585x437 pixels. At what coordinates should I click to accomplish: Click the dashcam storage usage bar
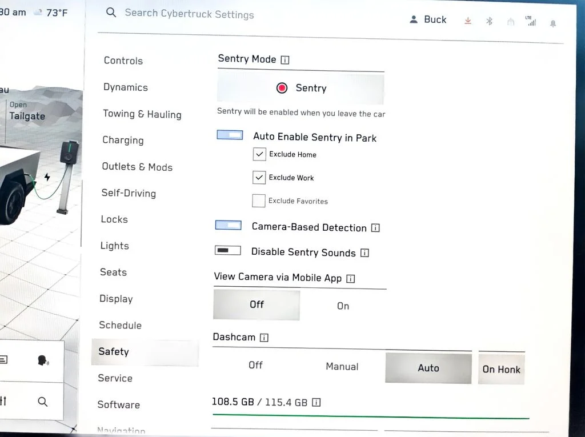pyautogui.click(x=371, y=416)
